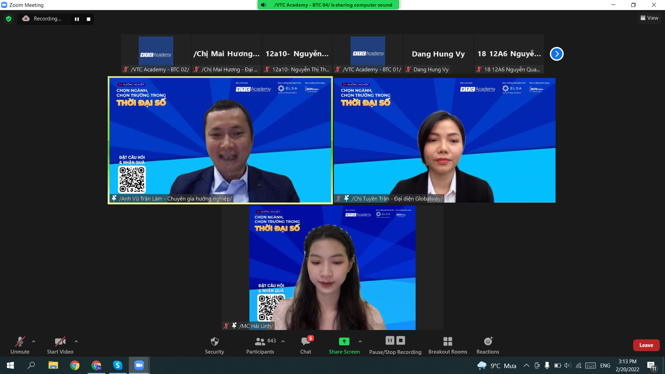Viewport: 665px width, 374px height.
Task: Click the green encryption shield icon
Action: point(9,19)
